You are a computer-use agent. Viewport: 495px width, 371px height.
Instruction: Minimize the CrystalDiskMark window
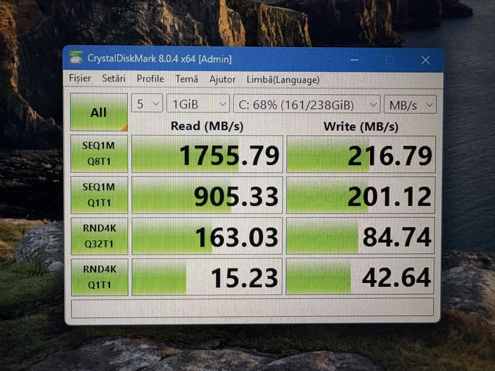(x=354, y=59)
